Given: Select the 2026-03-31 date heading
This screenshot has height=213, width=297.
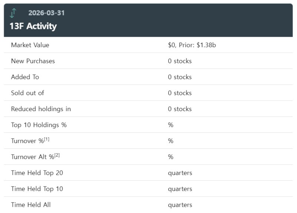Looking at the screenshot, I should (46, 13).
